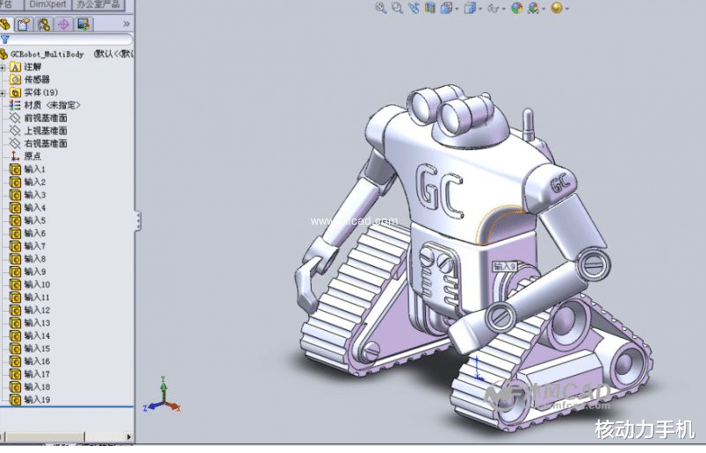Click the View Settings yellow sphere icon
The width and height of the screenshot is (706, 453).
[x=557, y=8]
